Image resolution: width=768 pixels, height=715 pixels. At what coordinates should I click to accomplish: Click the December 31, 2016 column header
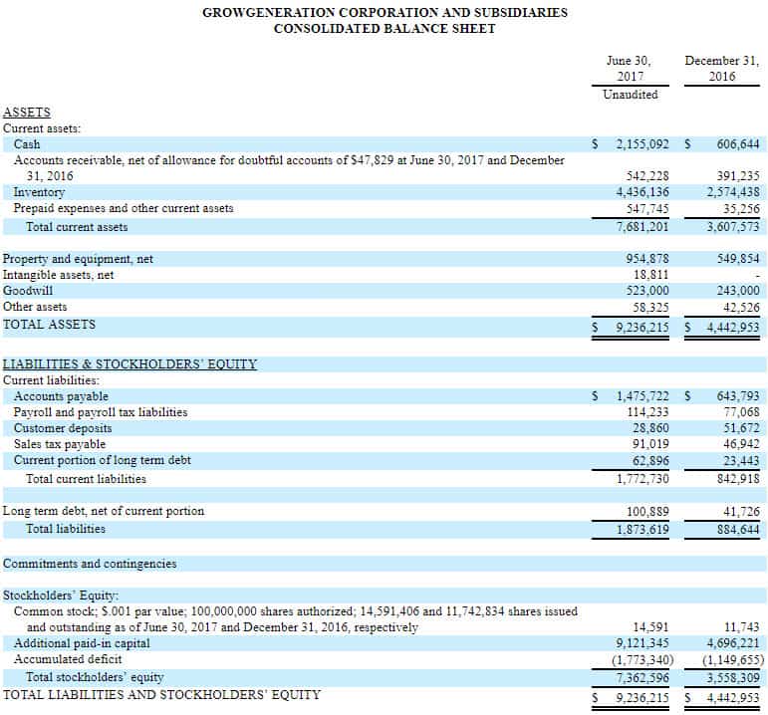[722, 69]
